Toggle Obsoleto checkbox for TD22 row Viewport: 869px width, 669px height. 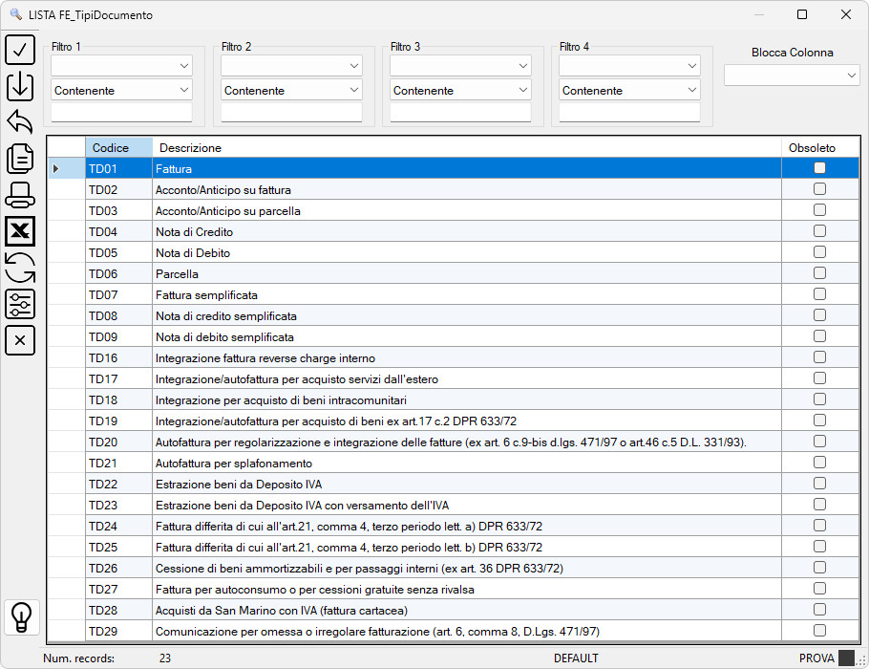click(819, 484)
